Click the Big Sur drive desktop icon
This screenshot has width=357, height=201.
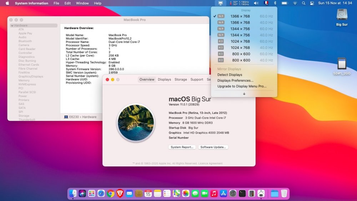click(x=342, y=15)
